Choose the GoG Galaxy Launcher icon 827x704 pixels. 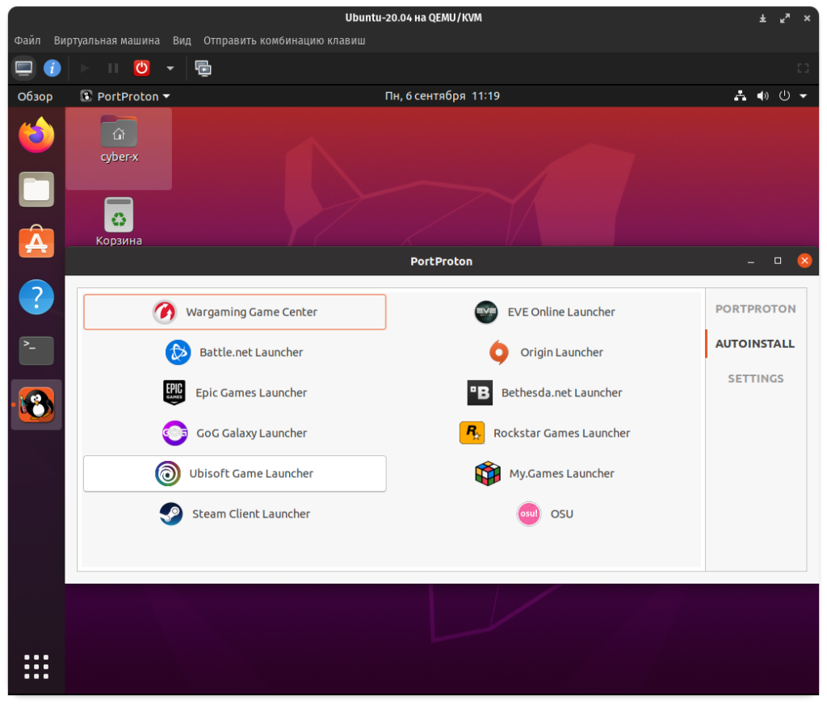(174, 434)
